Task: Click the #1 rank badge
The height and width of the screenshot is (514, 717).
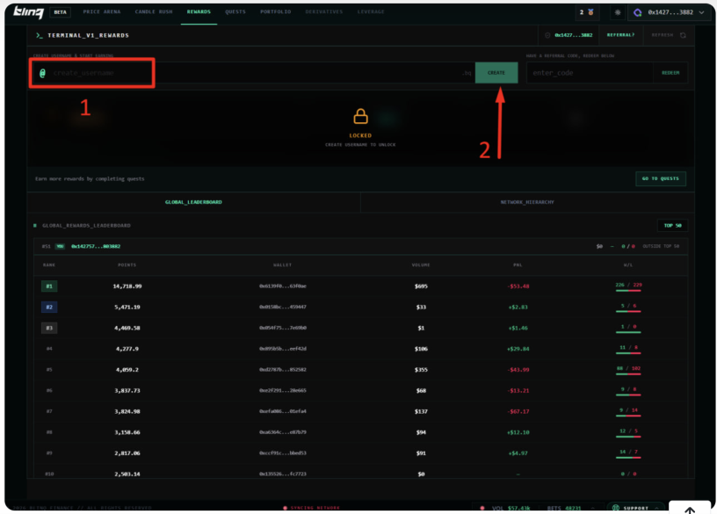Action: [49, 286]
